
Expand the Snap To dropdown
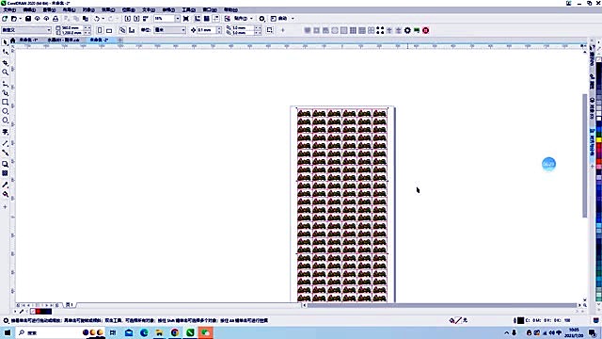click(251, 19)
